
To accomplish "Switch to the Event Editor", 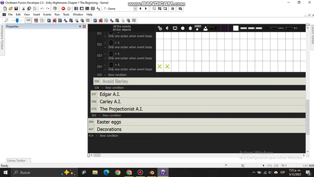I will tap(87, 9).
